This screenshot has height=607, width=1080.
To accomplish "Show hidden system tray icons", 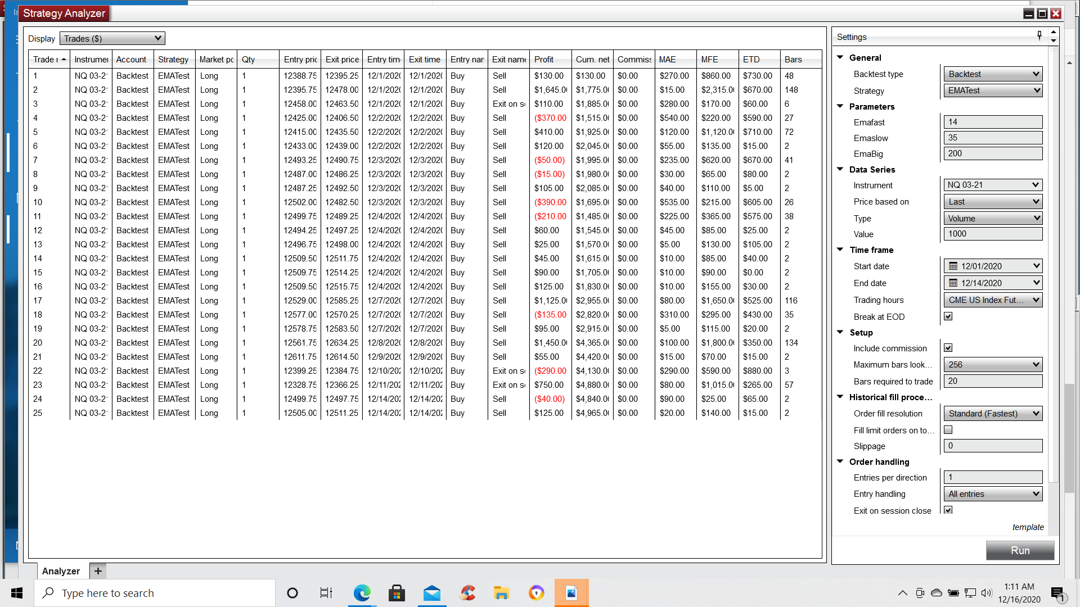I will click(x=902, y=593).
